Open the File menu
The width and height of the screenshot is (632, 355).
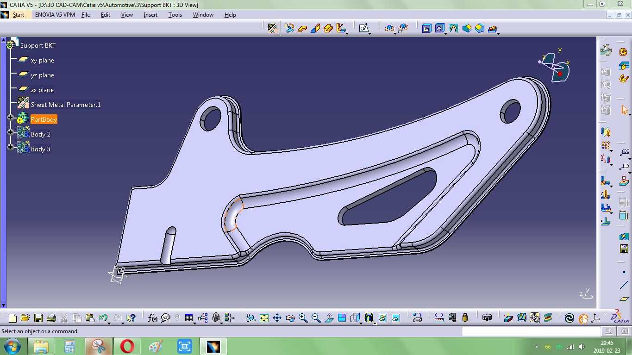86,15
